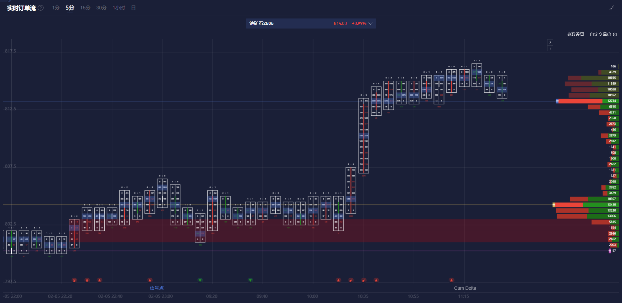Image resolution: width=622 pixels, height=303 pixels.
Task: Click the volume profile bar labeled 12734
Action: [587, 101]
